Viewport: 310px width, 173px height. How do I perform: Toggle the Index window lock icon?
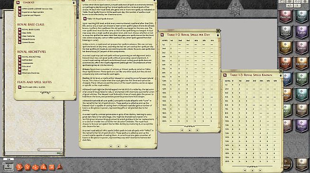(74, 2)
